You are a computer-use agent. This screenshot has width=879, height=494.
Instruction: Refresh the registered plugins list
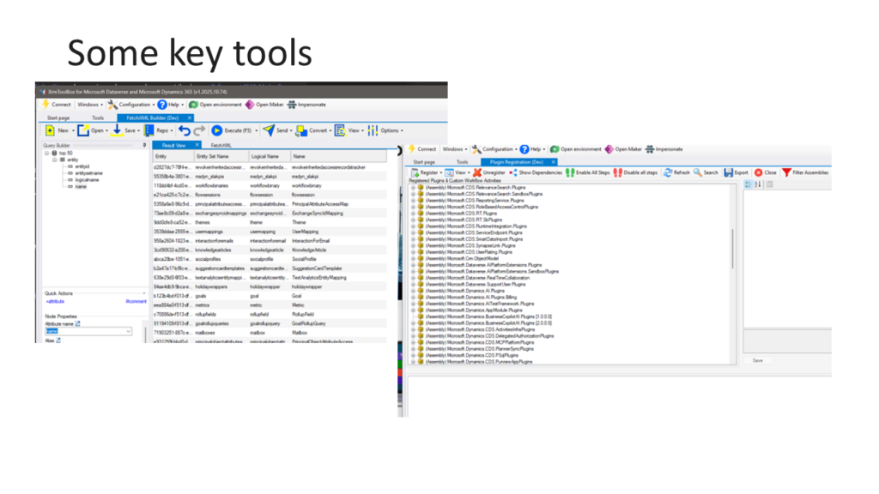click(676, 172)
